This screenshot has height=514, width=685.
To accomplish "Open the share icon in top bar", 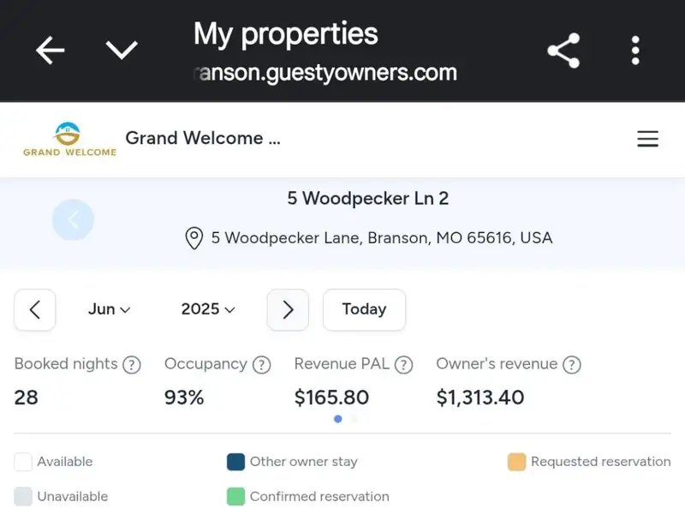I will tap(563, 51).
